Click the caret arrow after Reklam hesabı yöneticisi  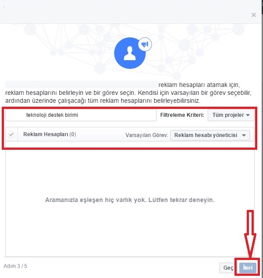244,135
